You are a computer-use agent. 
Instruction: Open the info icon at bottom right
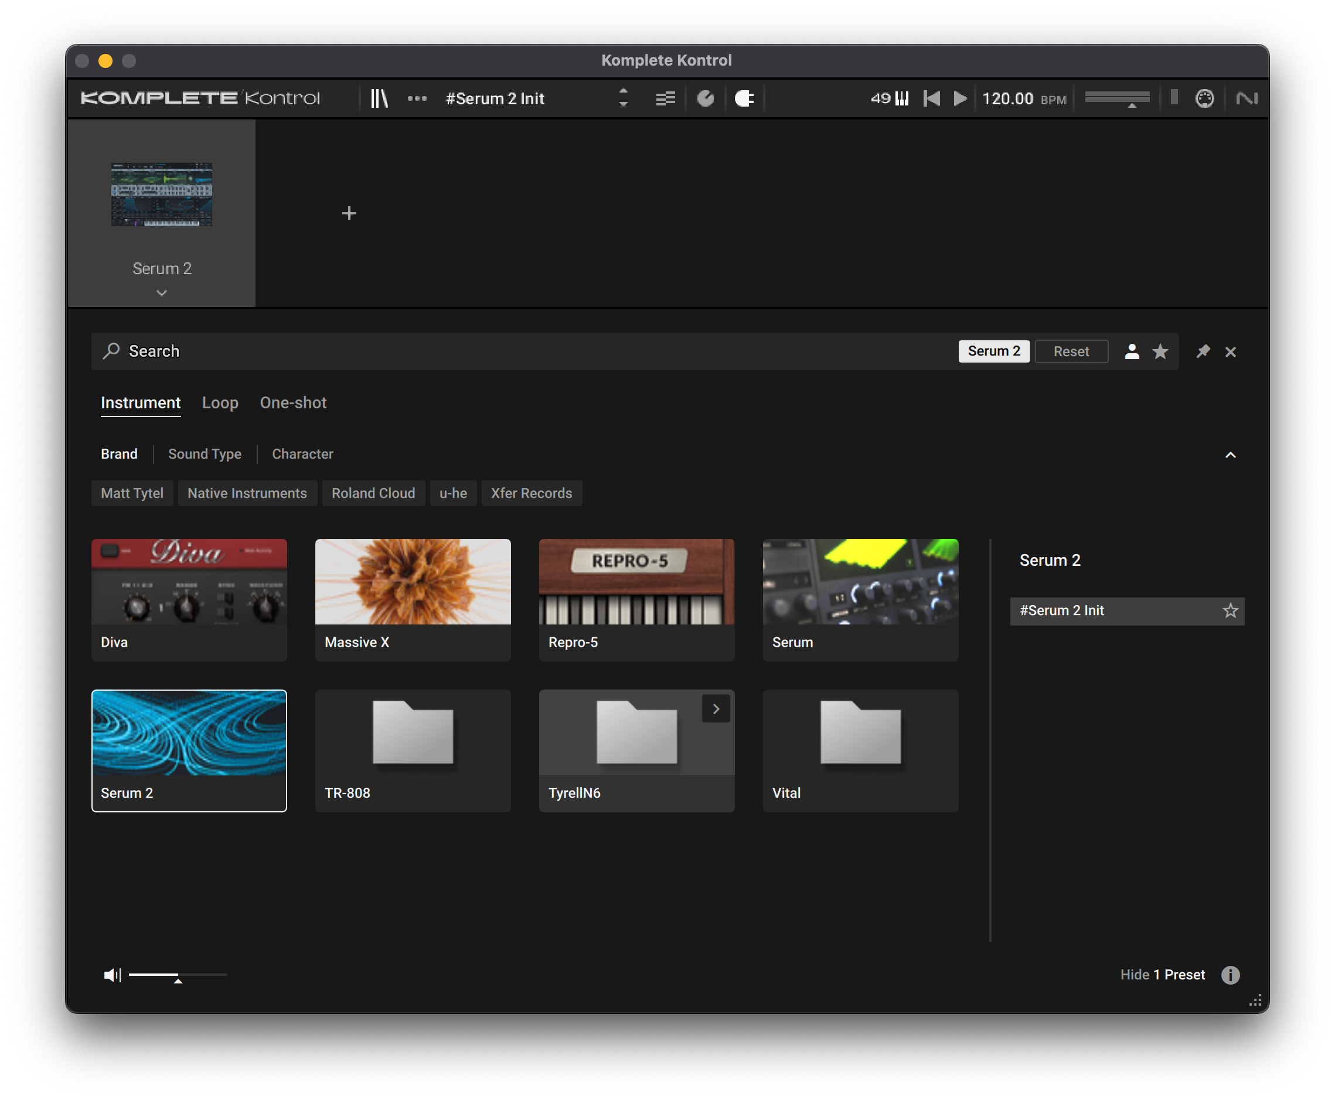[x=1230, y=975]
